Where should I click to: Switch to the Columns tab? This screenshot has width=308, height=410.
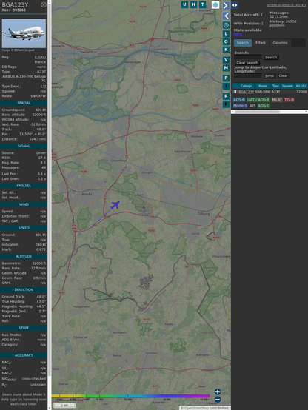click(x=280, y=43)
